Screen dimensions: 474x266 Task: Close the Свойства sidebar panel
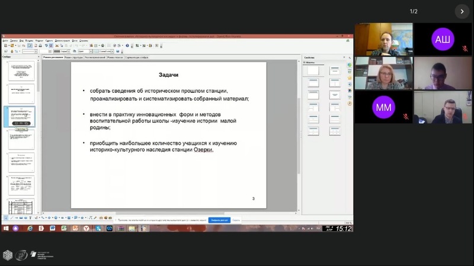[345, 57]
